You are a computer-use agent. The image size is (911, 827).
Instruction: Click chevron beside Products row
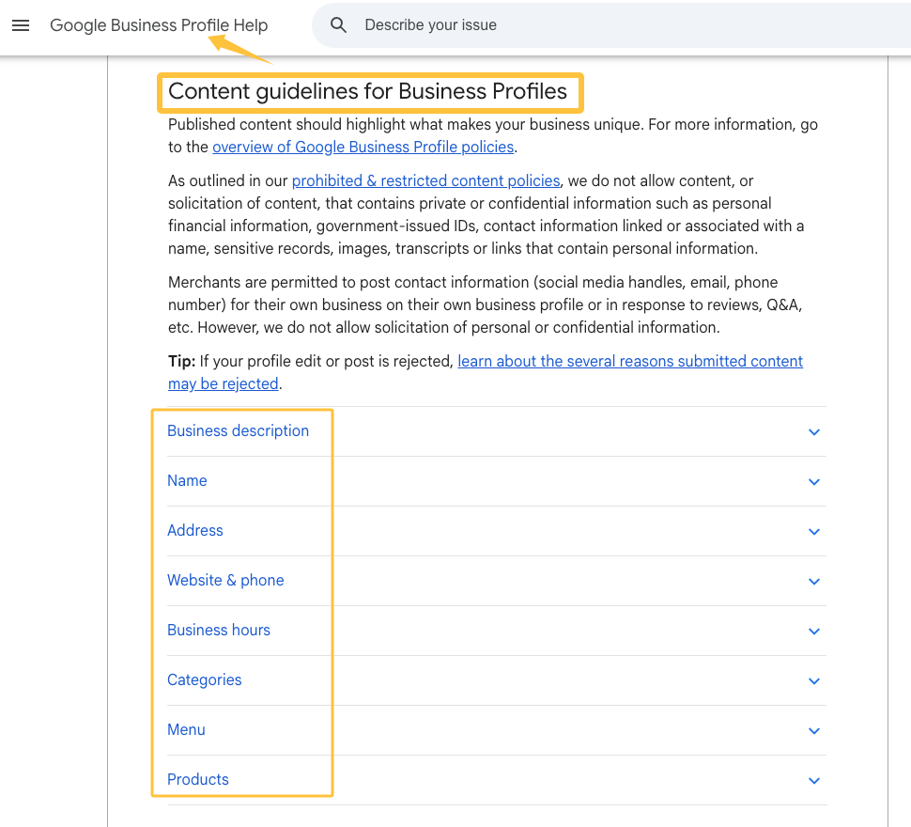[x=814, y=781]
